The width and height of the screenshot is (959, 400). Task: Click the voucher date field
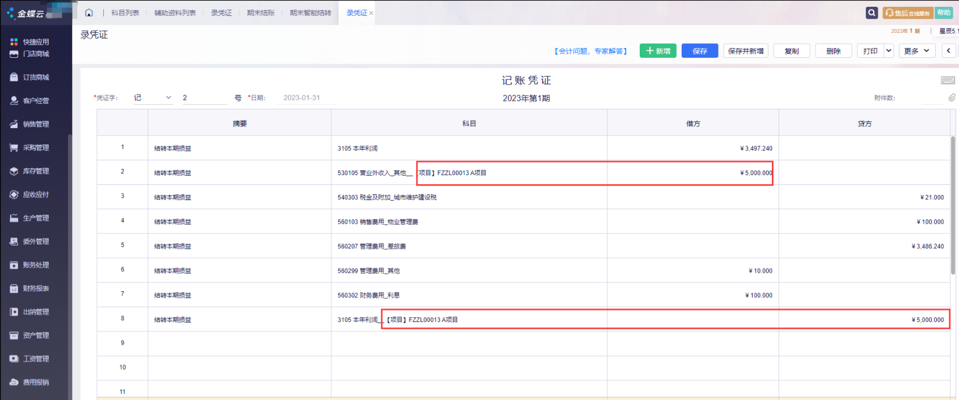[x=306, y=97]
